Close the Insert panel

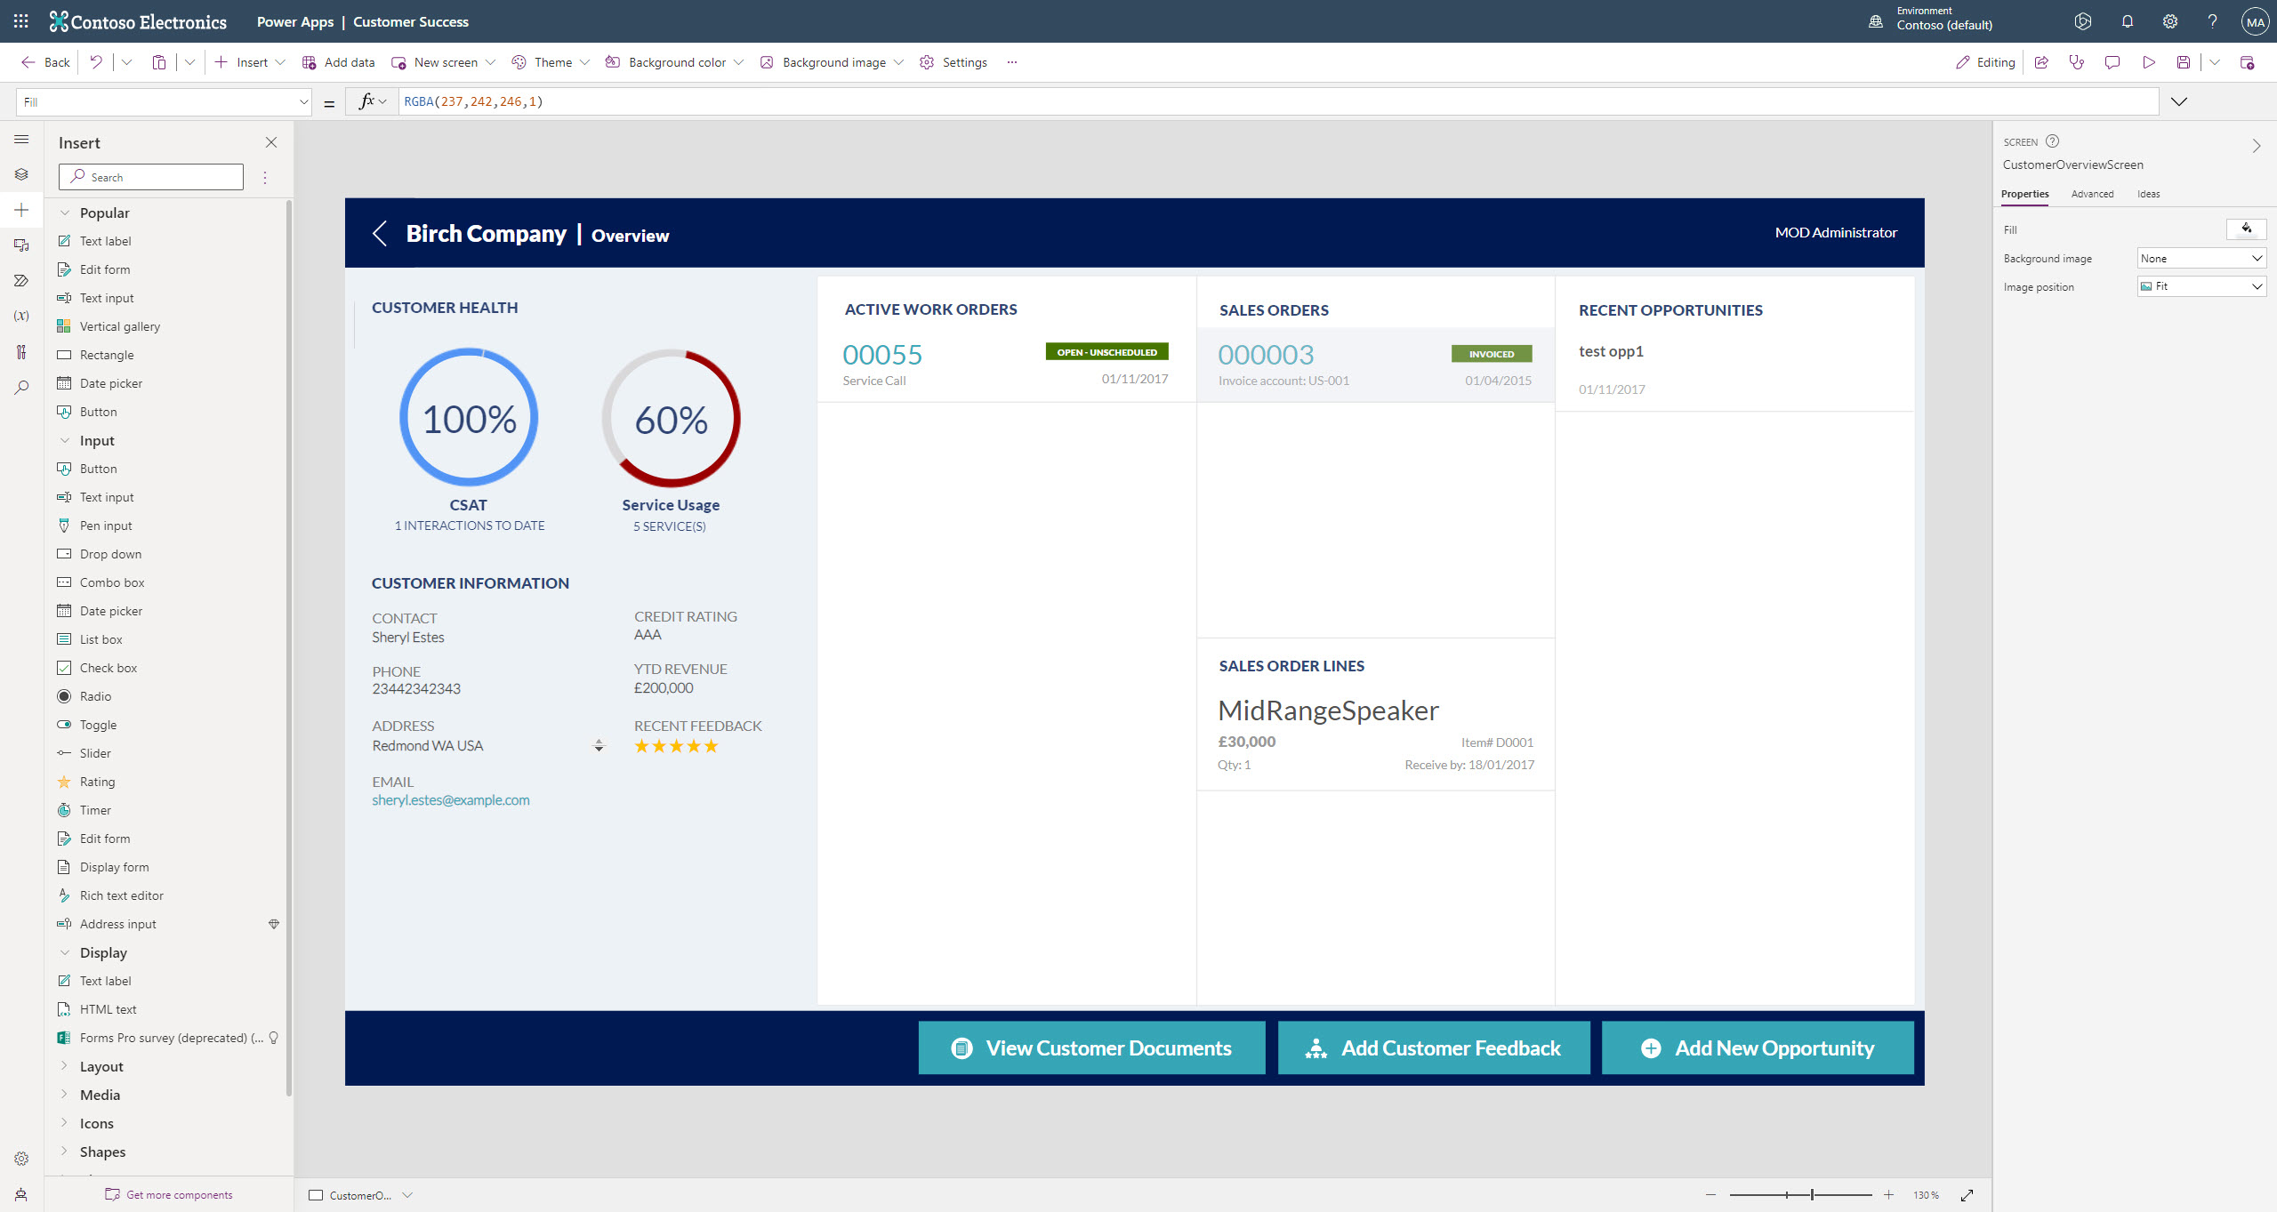click(x=271, y=142)
